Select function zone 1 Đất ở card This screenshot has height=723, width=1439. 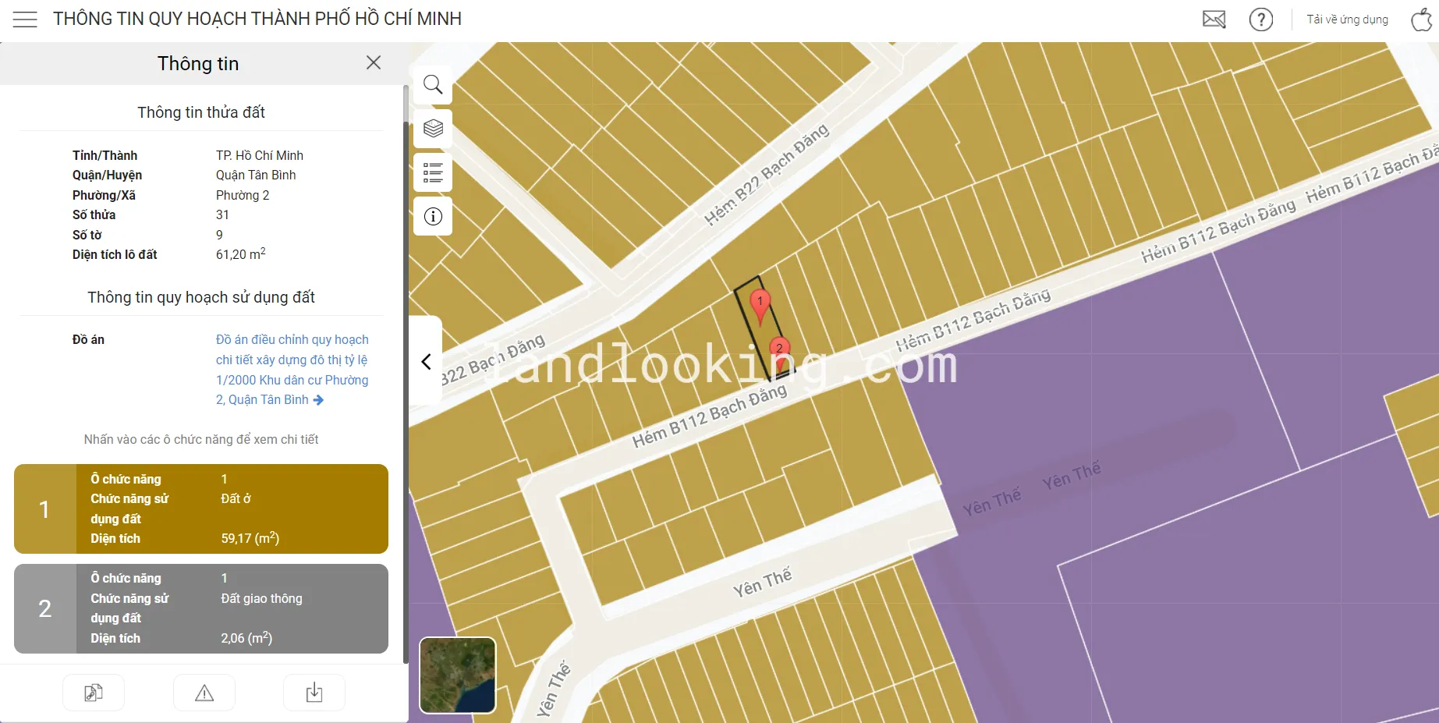(x=201, y=509)
